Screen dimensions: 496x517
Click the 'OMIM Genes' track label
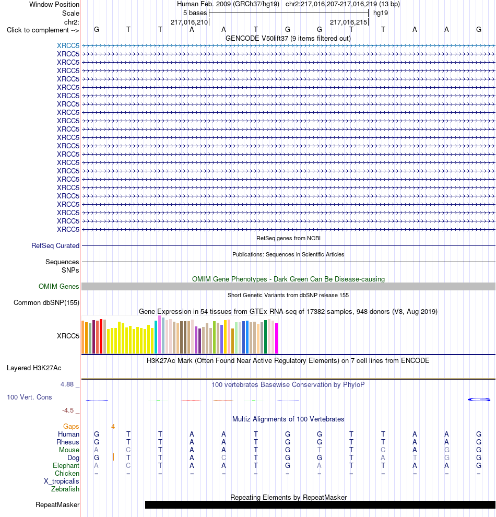[x=58, y=286]
